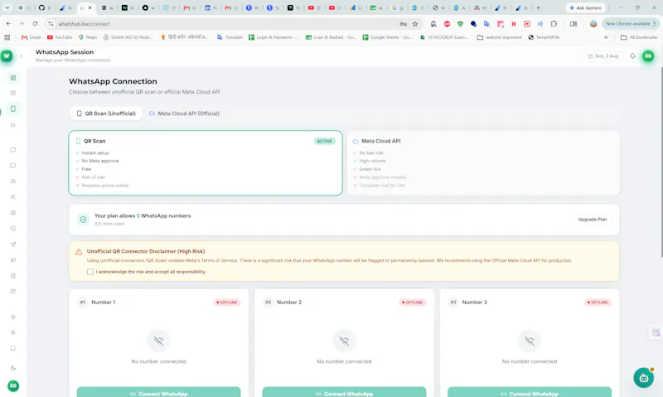663x397 pixels.
Task: Open the DS profile avatar in the header
Action: coord(648,56)
